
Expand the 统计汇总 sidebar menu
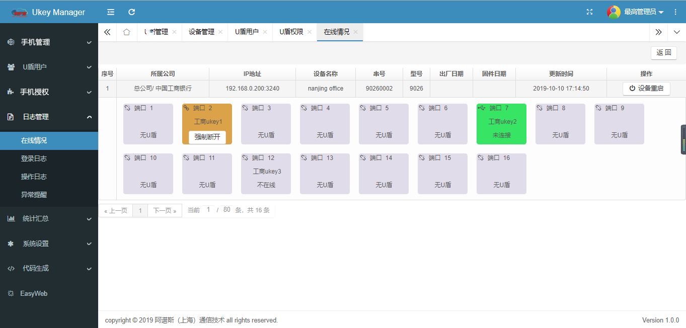tap(89, 219)
